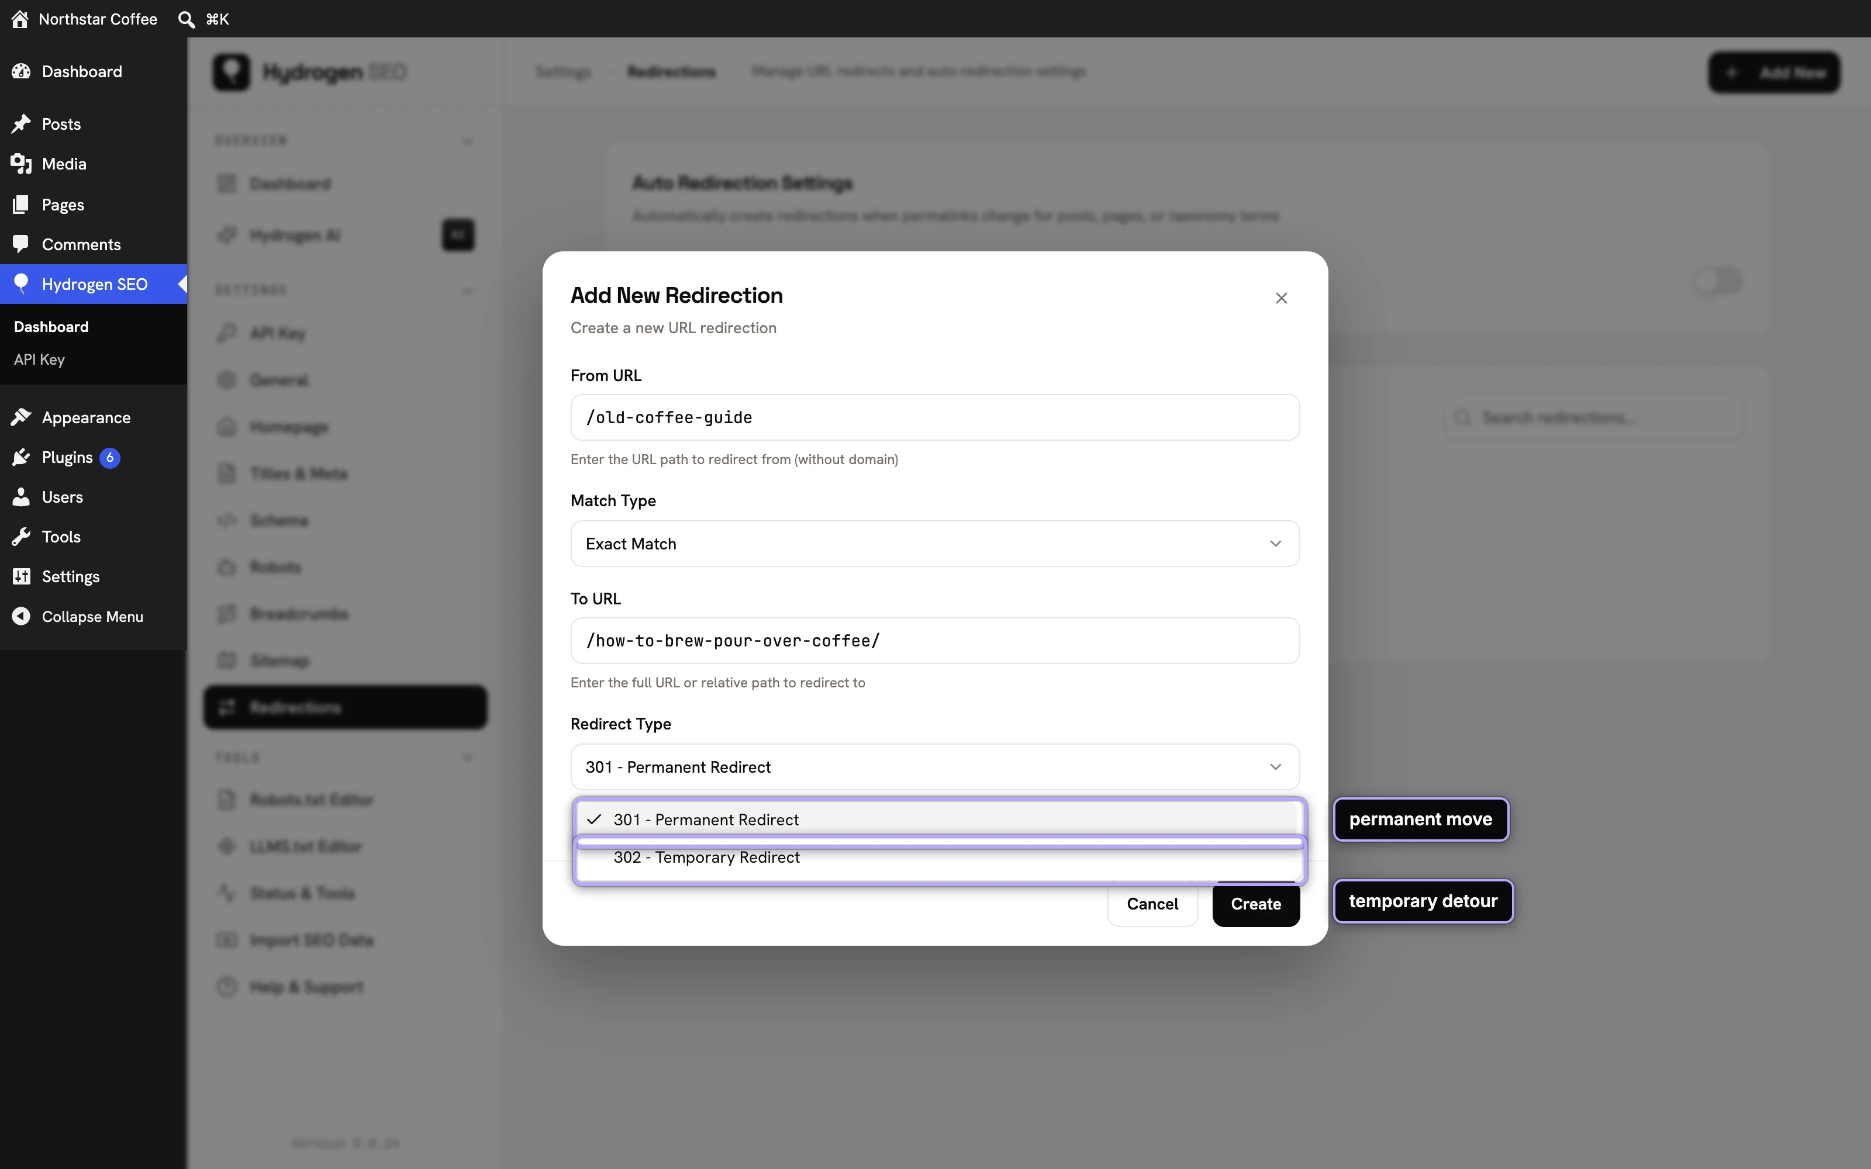The height and width of the screenshot is (1169, 1871).
Task: Open the Status & Tools icon entry
Action: [x=226, y=893]
